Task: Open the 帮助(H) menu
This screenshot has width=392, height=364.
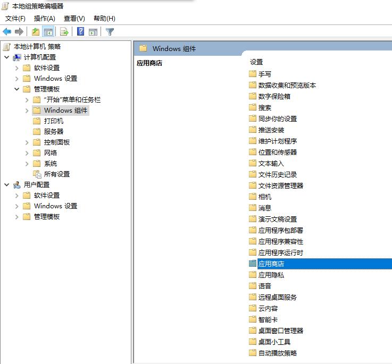Action: click(x=104, y=19)
